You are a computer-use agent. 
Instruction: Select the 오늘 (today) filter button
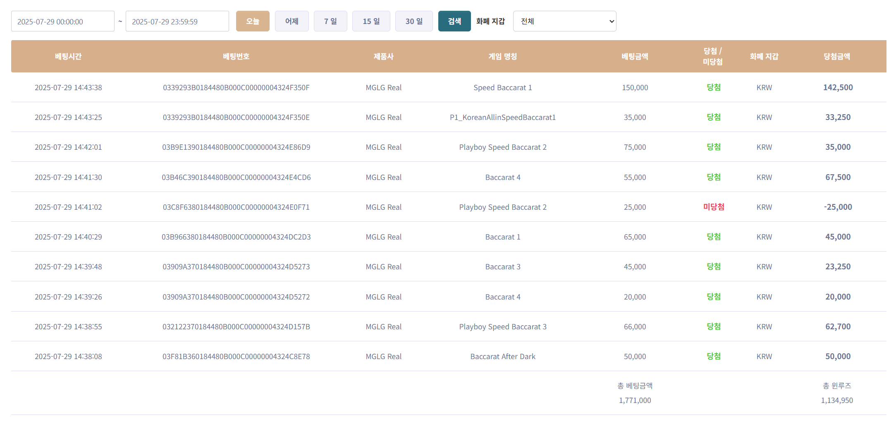[x=252, y=21]
